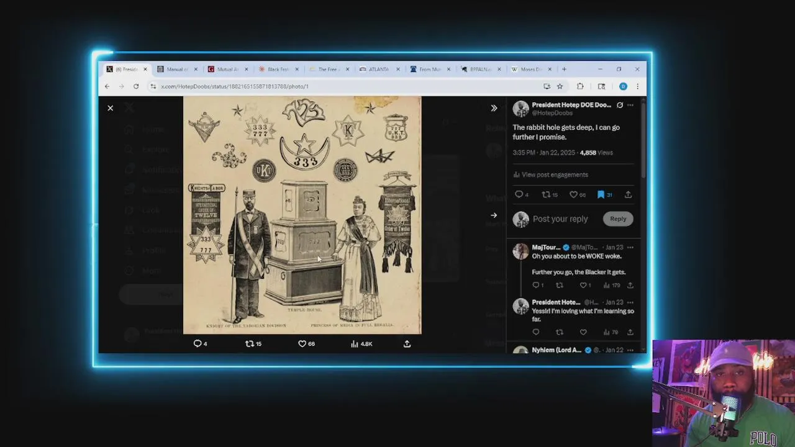Close the photo viewer with X icon
This screenshot has height=447, width=795.
(111, 108)
